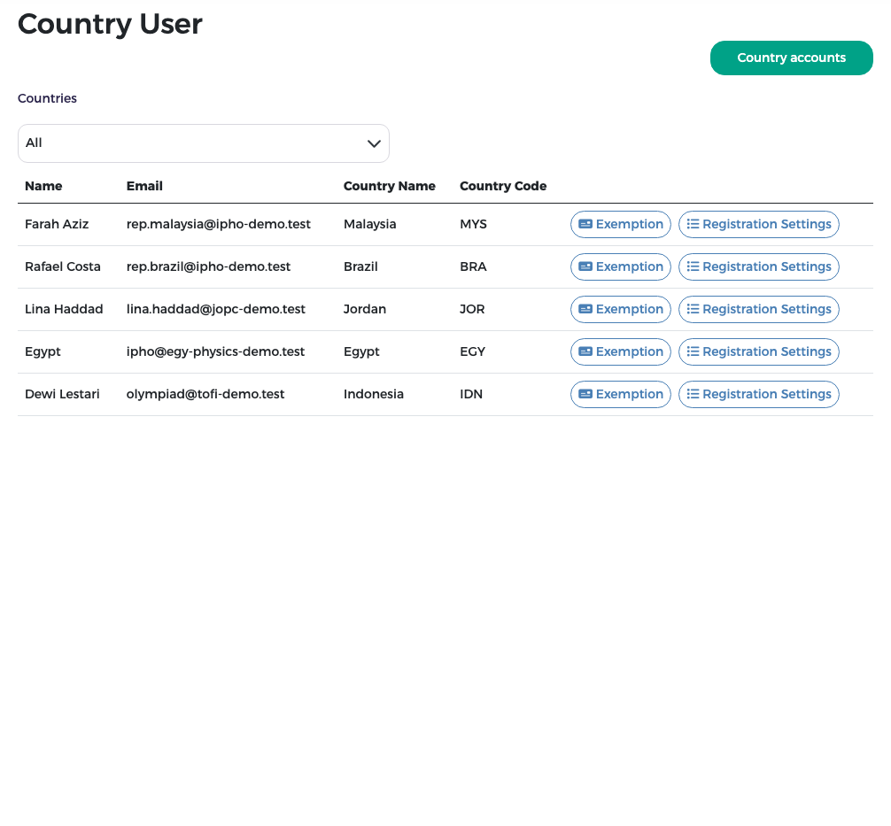Click the Country Code column header
Viewport: 891px width, 826px height.
pyautogui.click(x=503, y=186)
